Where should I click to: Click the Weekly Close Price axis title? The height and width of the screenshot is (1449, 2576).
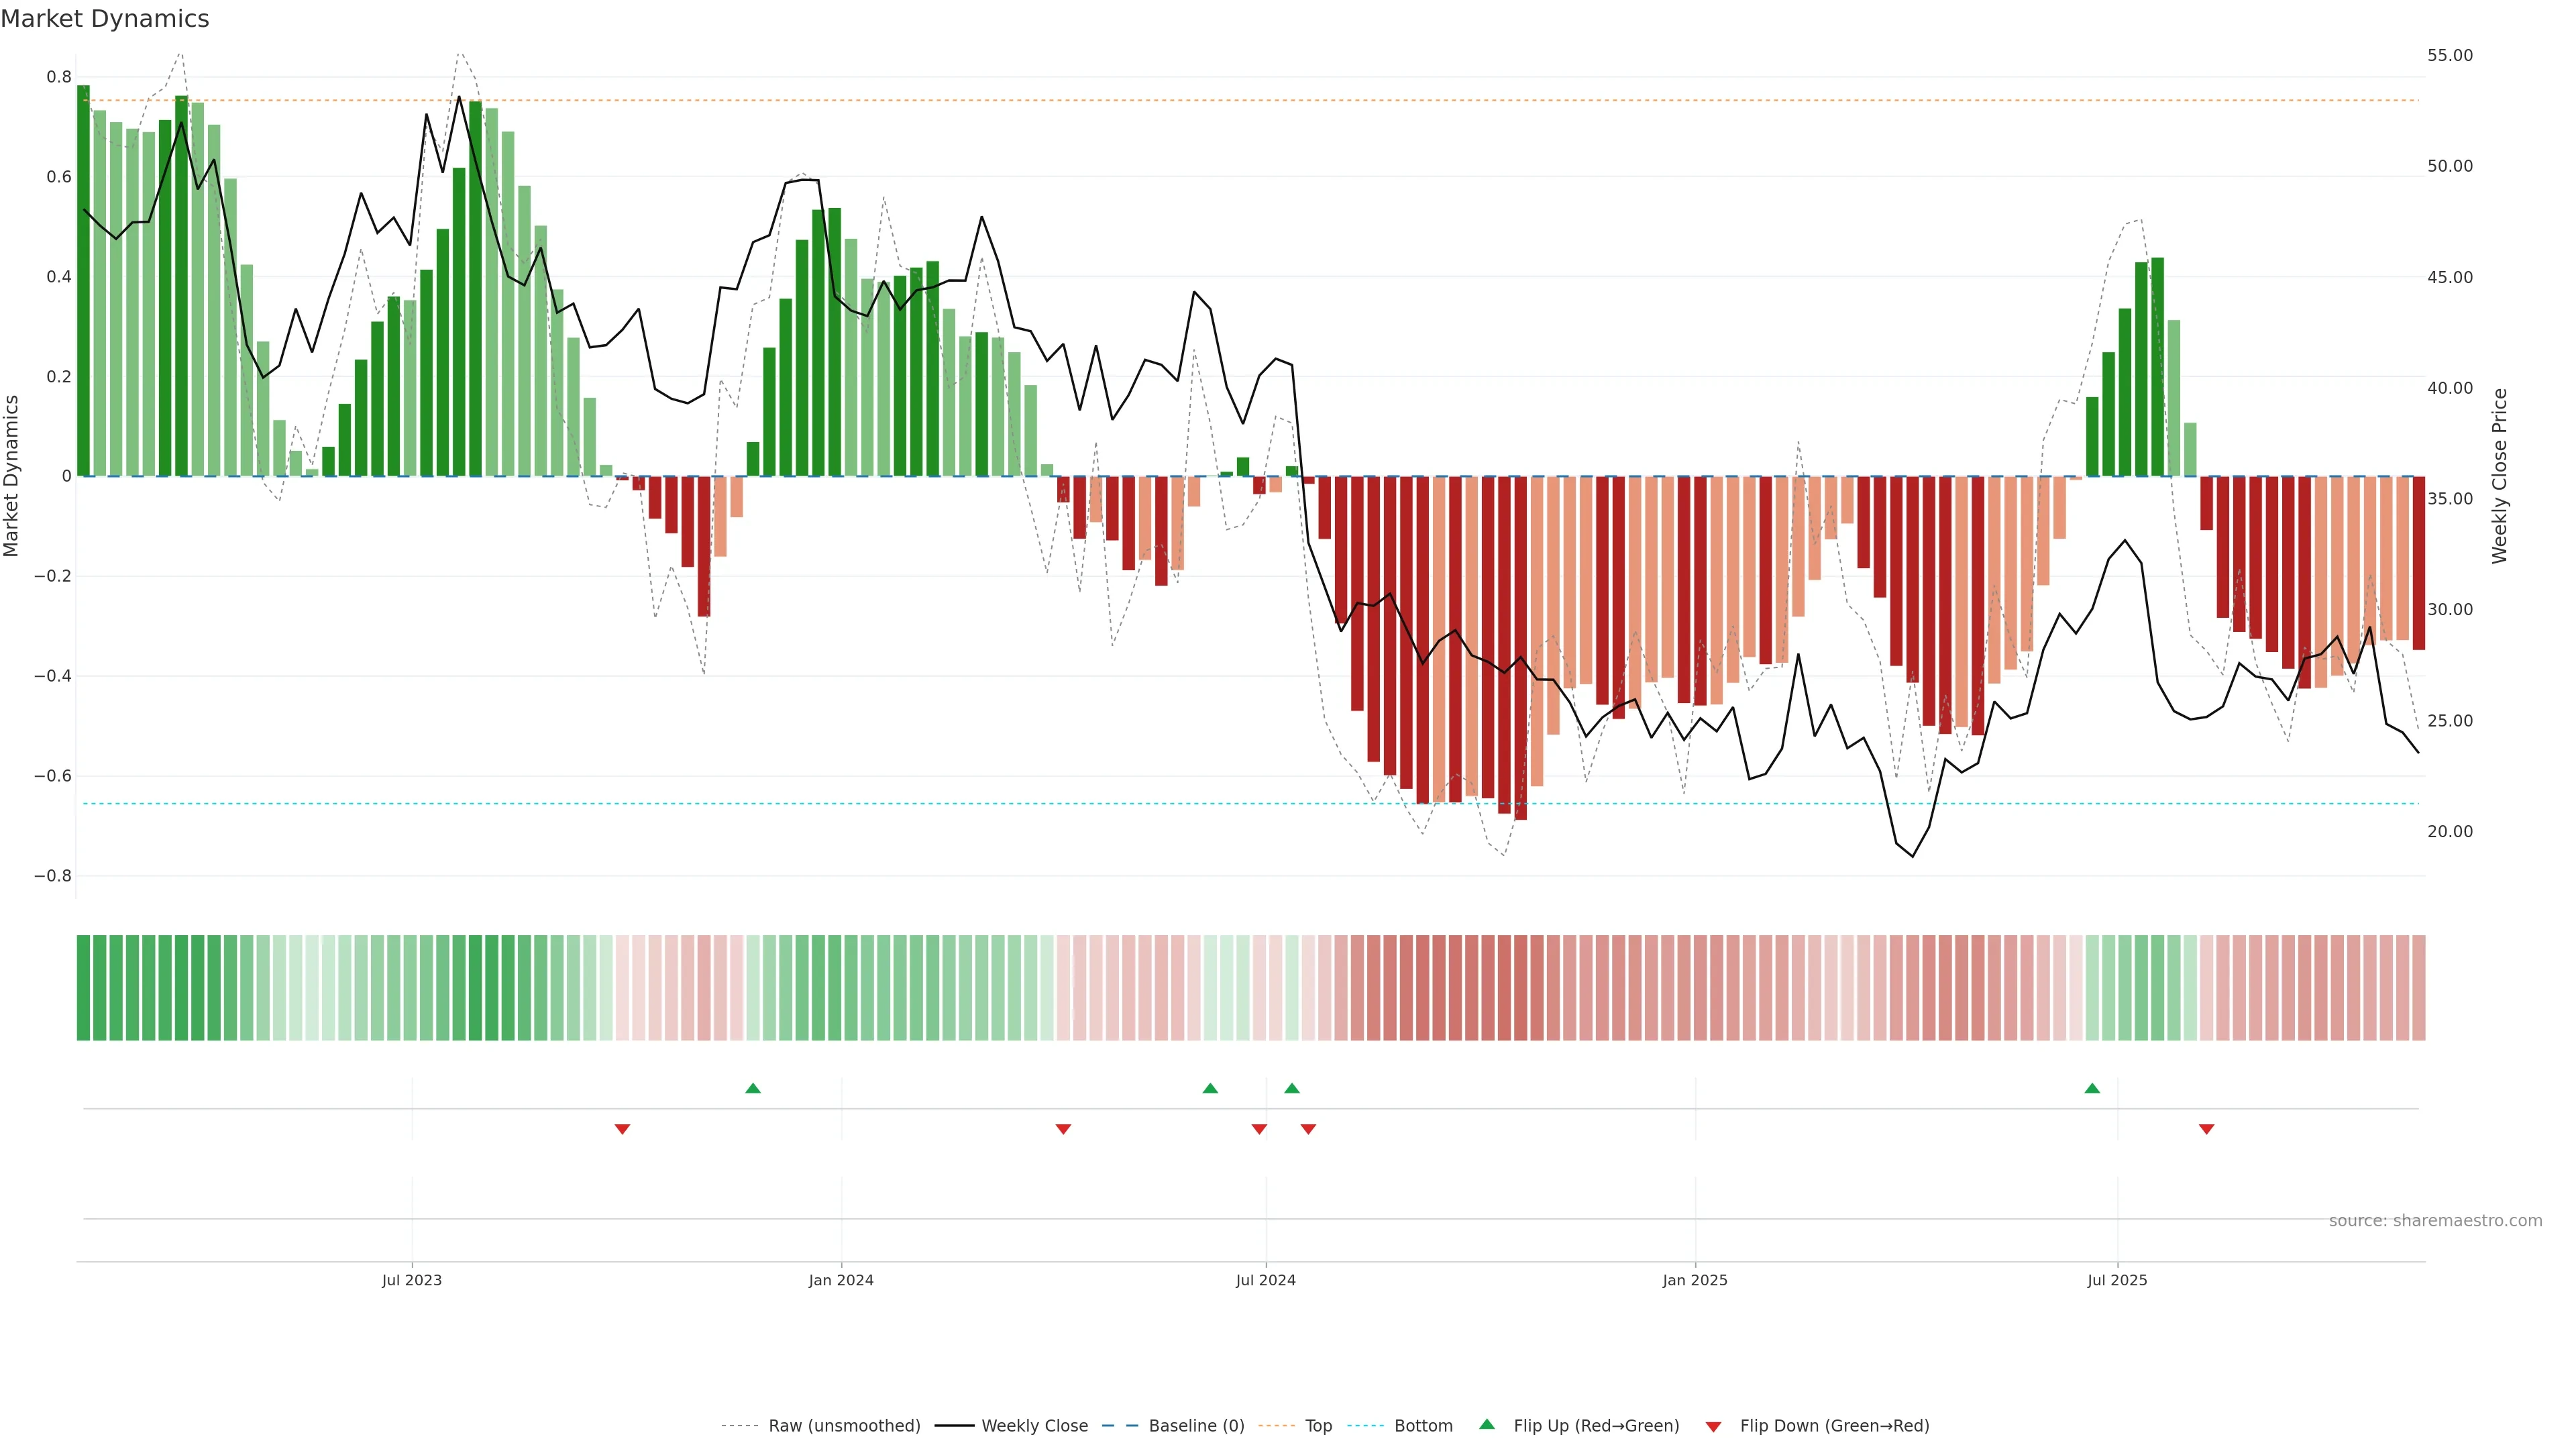2500,476
